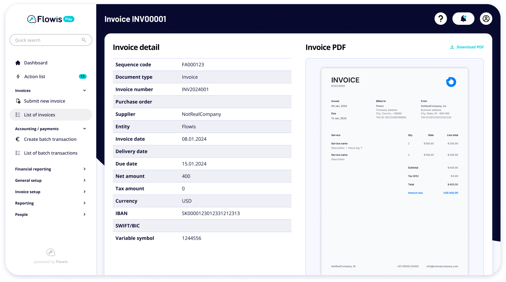506x282 pixels.
Task: Click the download arrow icon beside Download PDF
Action: pyautogui.click(x=452, y=47)
